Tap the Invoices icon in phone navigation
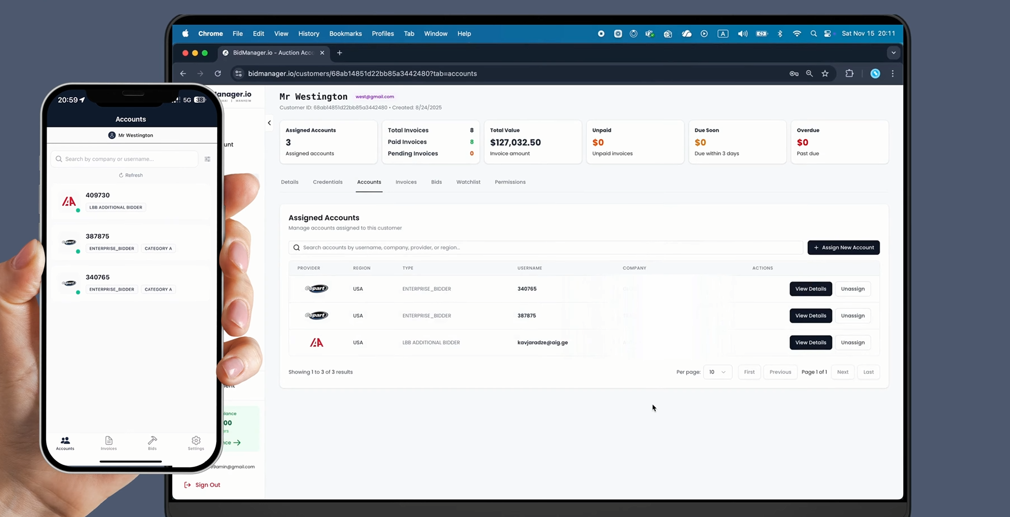 (108, 441)
